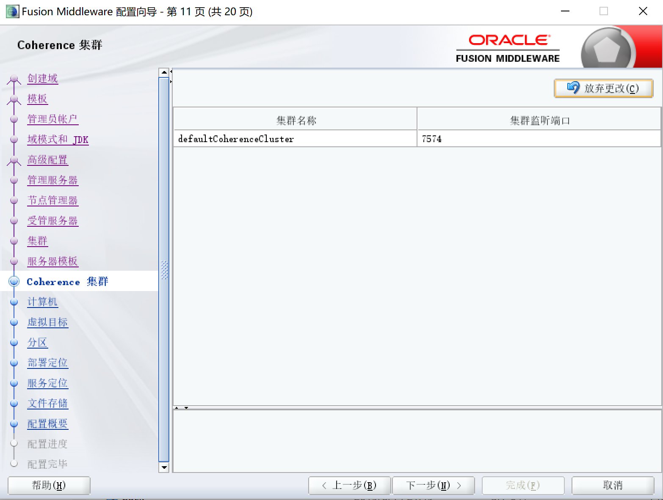Click the scrollbar down arrow in the navigation pane
The height and width of the screenshot is (500, 663).
pyautogui.click(x=164, y=468)
